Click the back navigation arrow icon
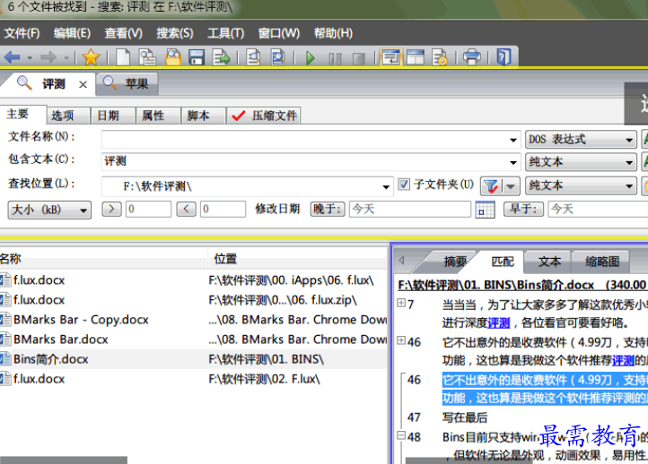The width and height of the screenshot is (648, 464). [13, 57]
